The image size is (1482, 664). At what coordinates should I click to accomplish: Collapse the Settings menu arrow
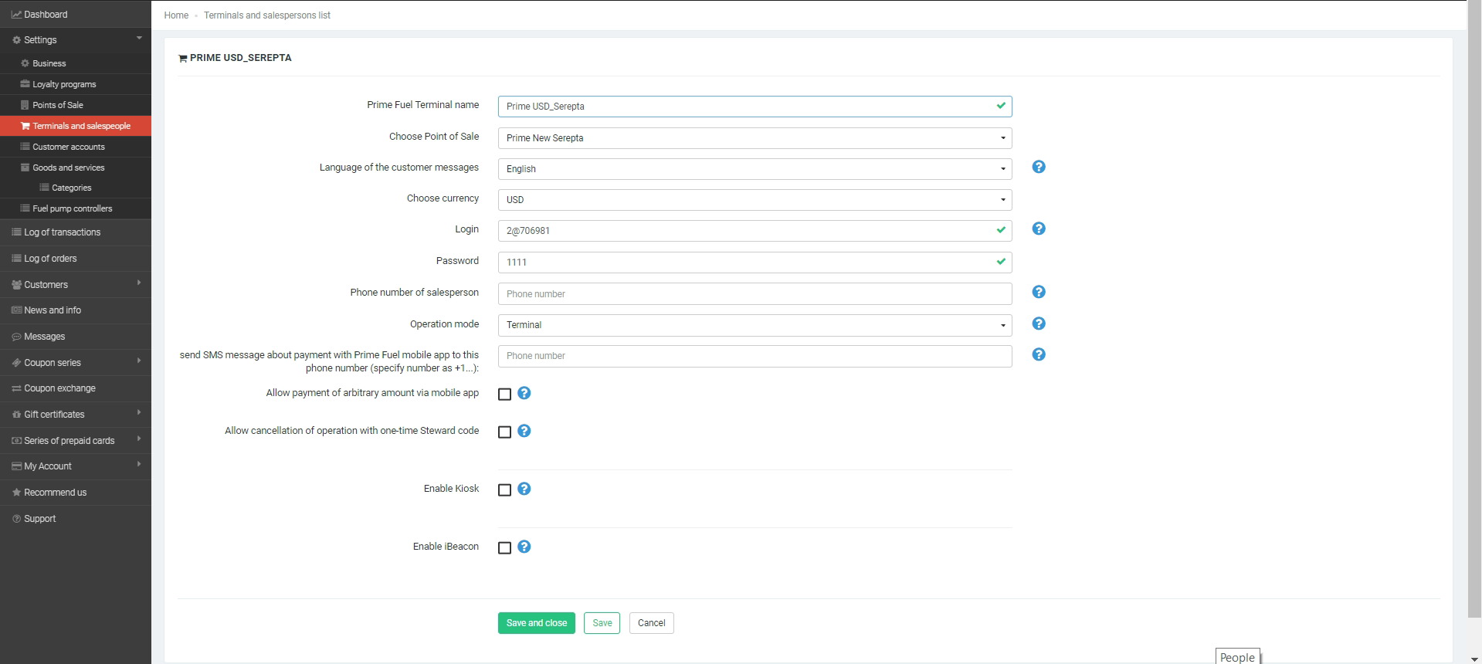[139, 39]
